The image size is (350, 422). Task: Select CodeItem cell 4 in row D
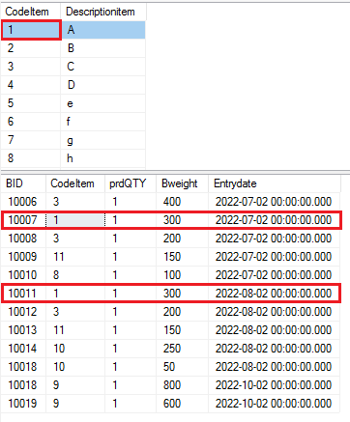[x=31, y=85]
